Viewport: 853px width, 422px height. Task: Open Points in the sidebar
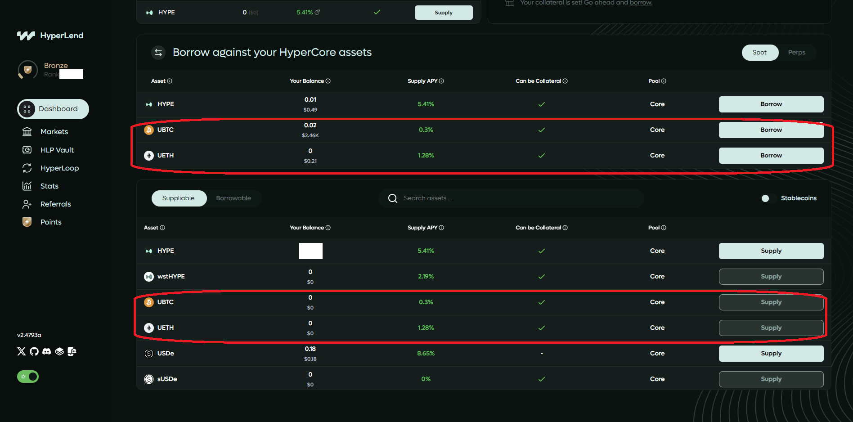(42, 222)
